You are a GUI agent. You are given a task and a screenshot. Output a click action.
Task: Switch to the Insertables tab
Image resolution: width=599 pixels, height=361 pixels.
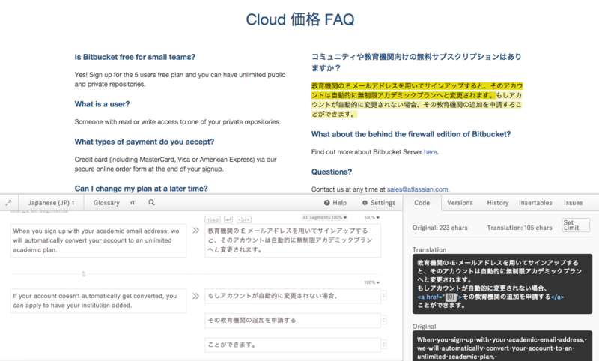(535, 203)
